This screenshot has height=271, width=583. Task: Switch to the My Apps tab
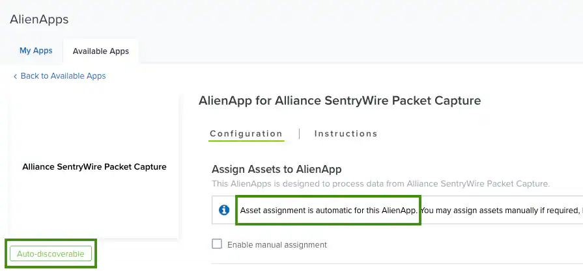point(36,51)
